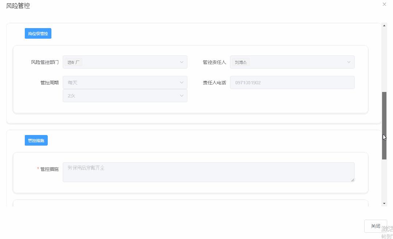Click inside the 管控措施 text area
Screen dimensions: 393x239
click(x=208, y=172)
